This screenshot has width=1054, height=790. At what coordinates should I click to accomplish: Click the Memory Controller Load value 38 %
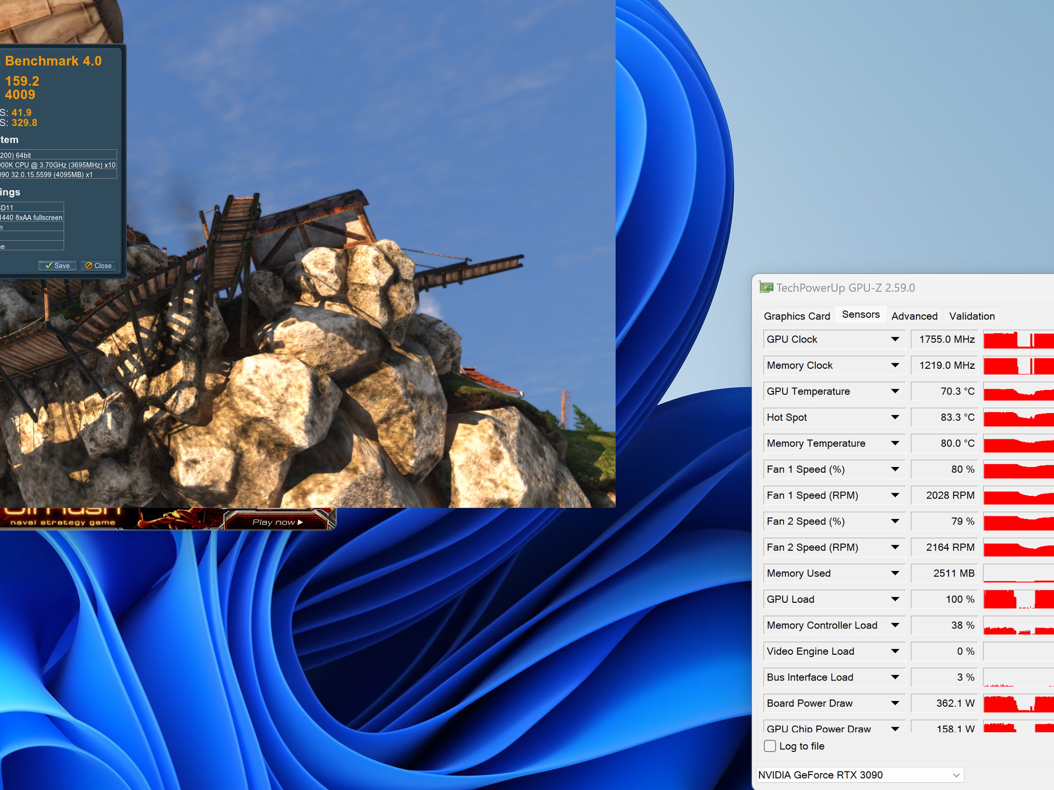point(945,625)
